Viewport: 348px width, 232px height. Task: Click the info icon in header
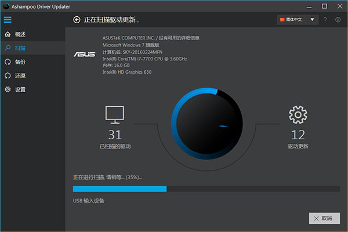pos(338,20)
